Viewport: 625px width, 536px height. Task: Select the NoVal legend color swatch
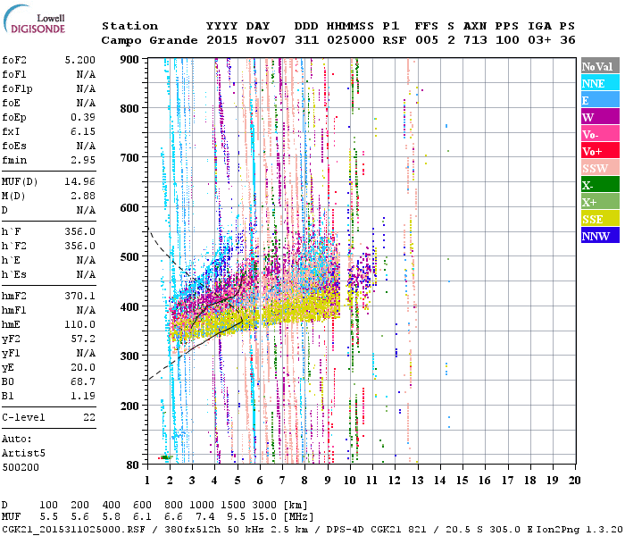[600, 66]
